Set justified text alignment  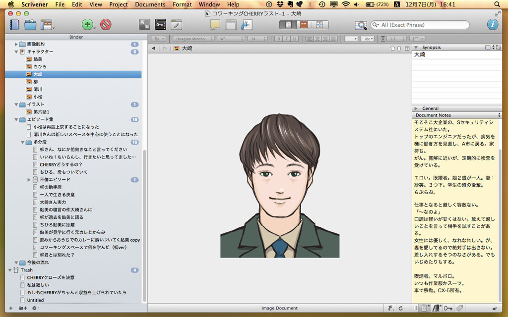coord(333,39)
